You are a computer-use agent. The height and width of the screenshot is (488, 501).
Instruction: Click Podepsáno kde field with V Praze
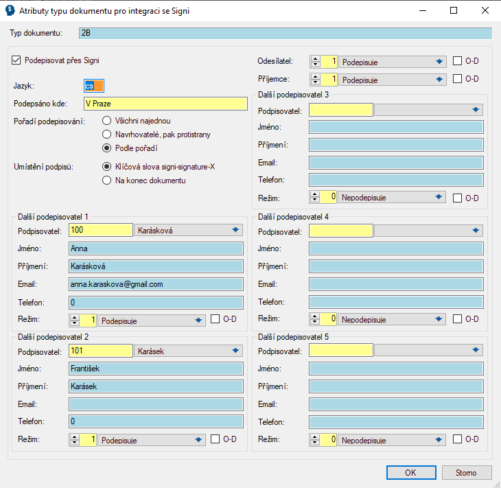point(164,104)
